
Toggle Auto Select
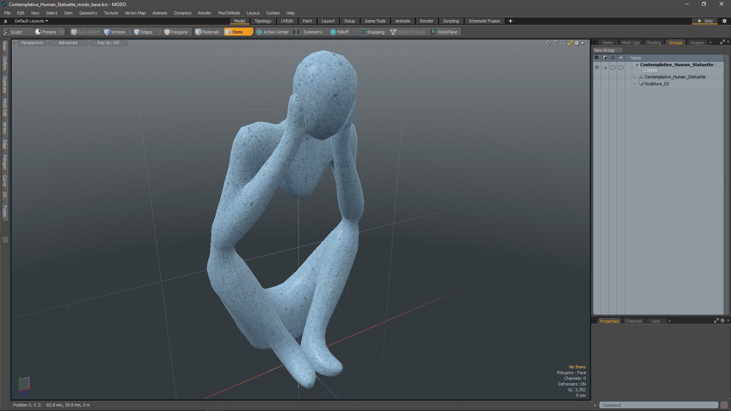[x=85, y=32]
